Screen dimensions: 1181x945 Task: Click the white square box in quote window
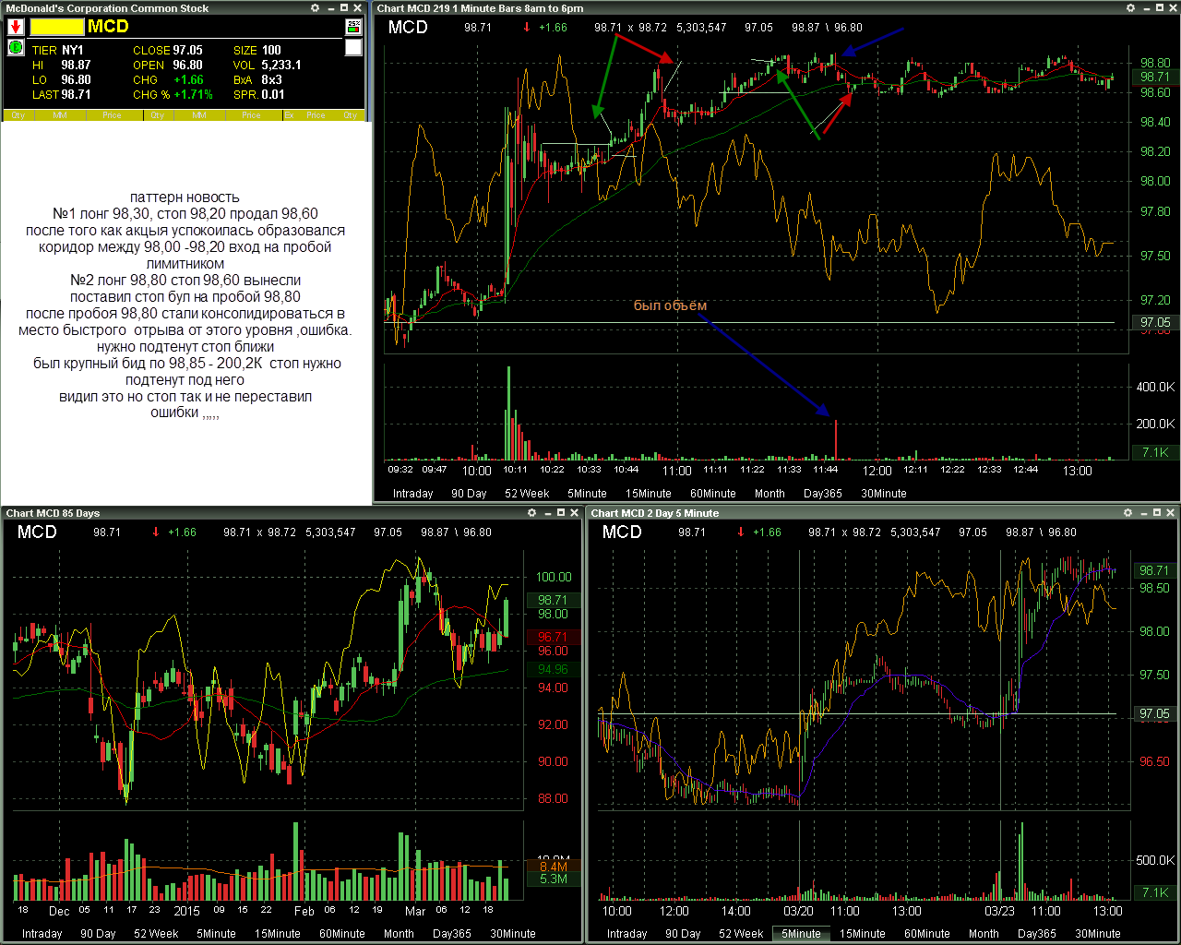(353, 47)
